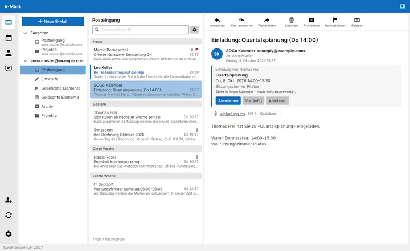Click the add-user icon in sidebar
The height and width of the screenshot is (251, 410).
[9, 200]
